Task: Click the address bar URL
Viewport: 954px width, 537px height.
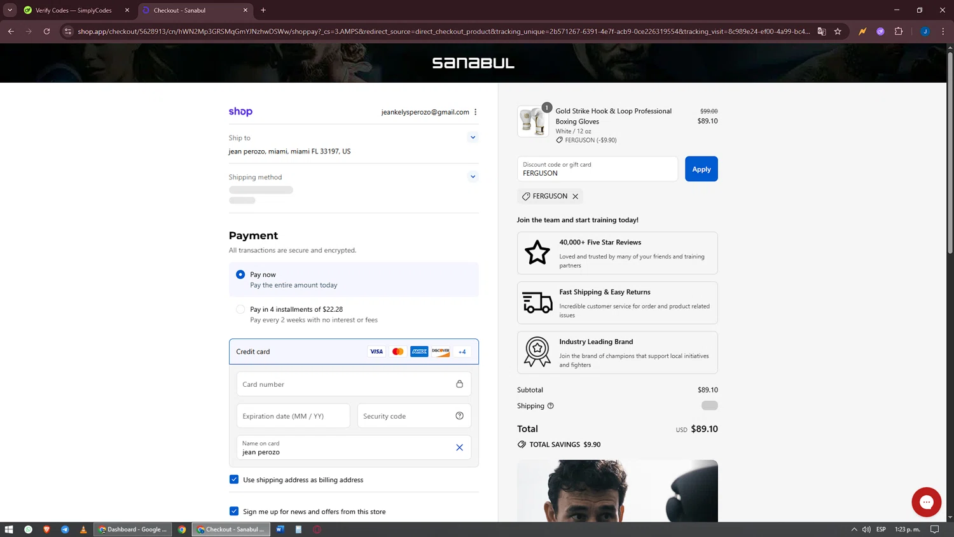Action: click(x=443, y=31)
